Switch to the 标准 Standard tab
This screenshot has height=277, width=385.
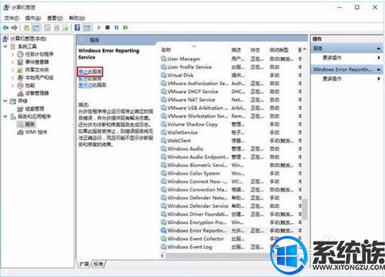[x=98, y=264]
